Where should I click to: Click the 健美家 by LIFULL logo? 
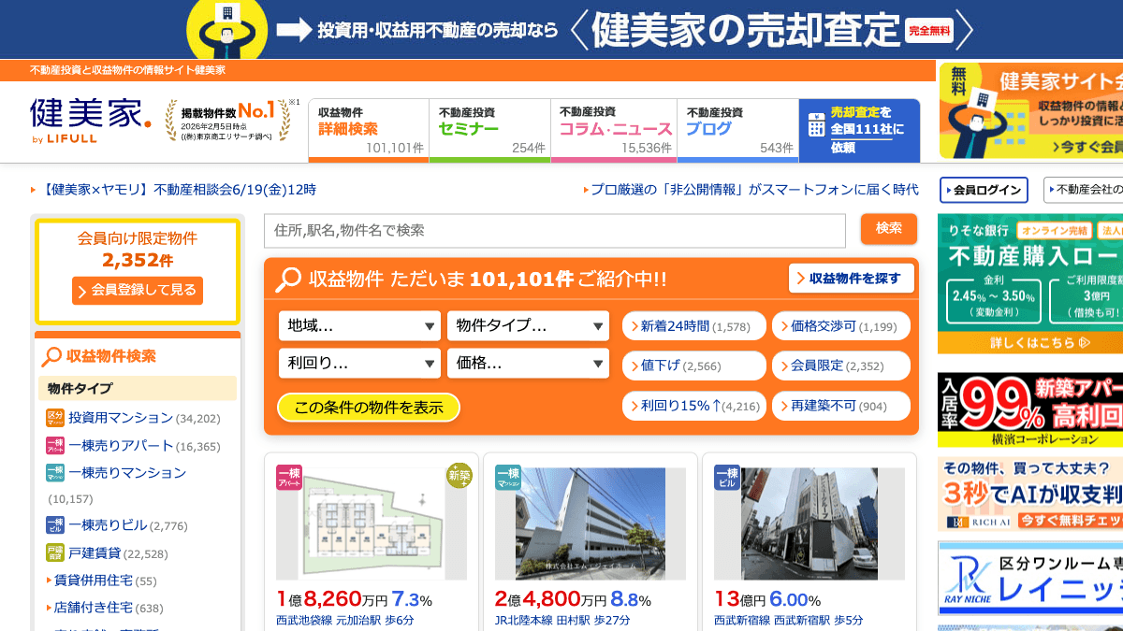pos(90,122)
